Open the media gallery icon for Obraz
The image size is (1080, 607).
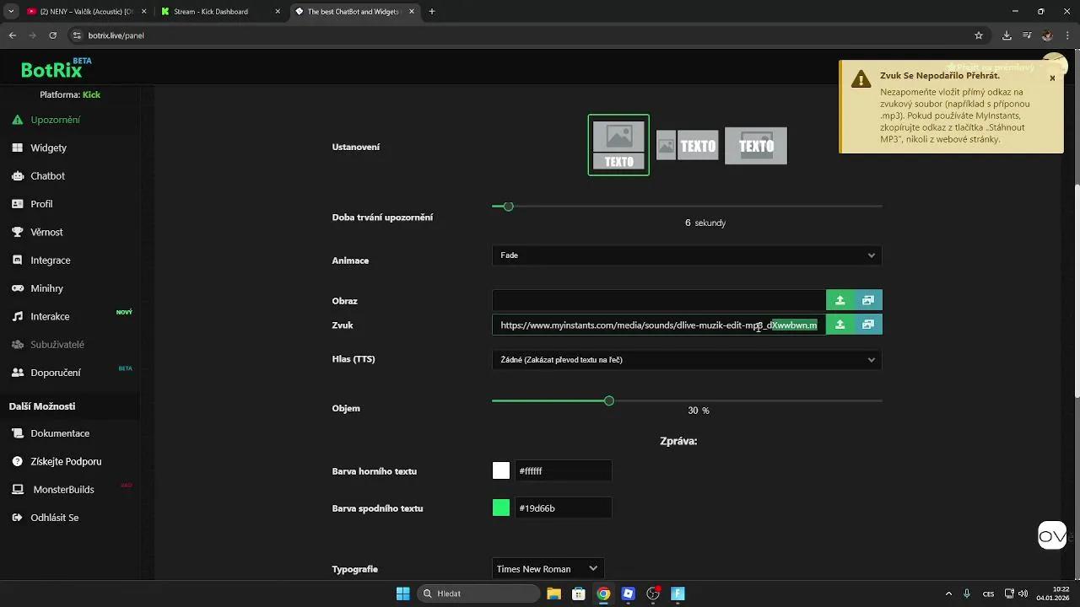[x=867, y=300]
